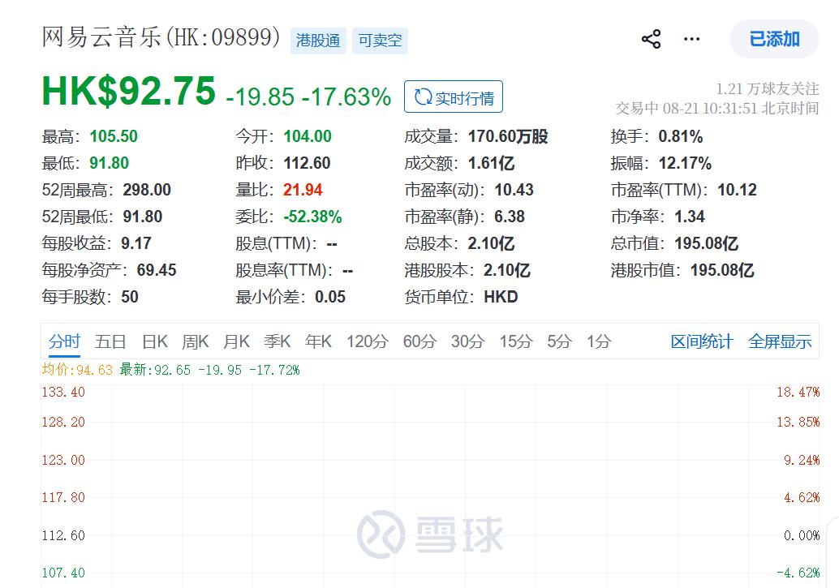Click the 18.47% percentage axis label
839x588 pixels.
point(798,393)
